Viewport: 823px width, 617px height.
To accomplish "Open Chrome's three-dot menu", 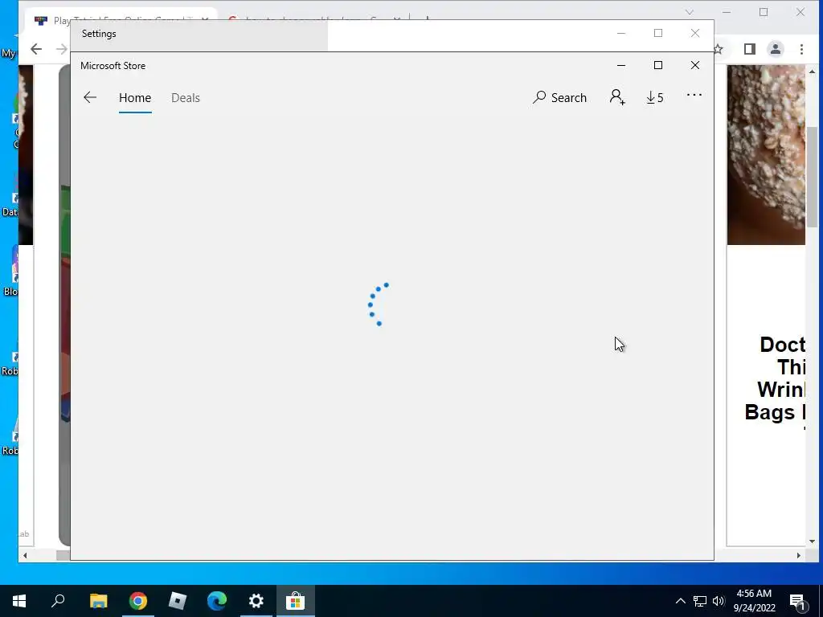I will pyautogui.click(x=801, y=49).
